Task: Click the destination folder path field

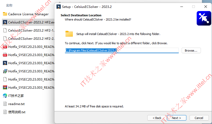Action: pos(122,50)
